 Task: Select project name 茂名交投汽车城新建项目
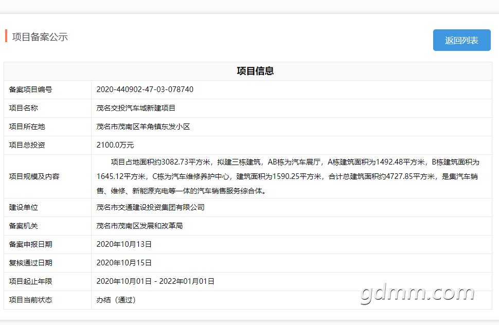(x=136, y=108)
